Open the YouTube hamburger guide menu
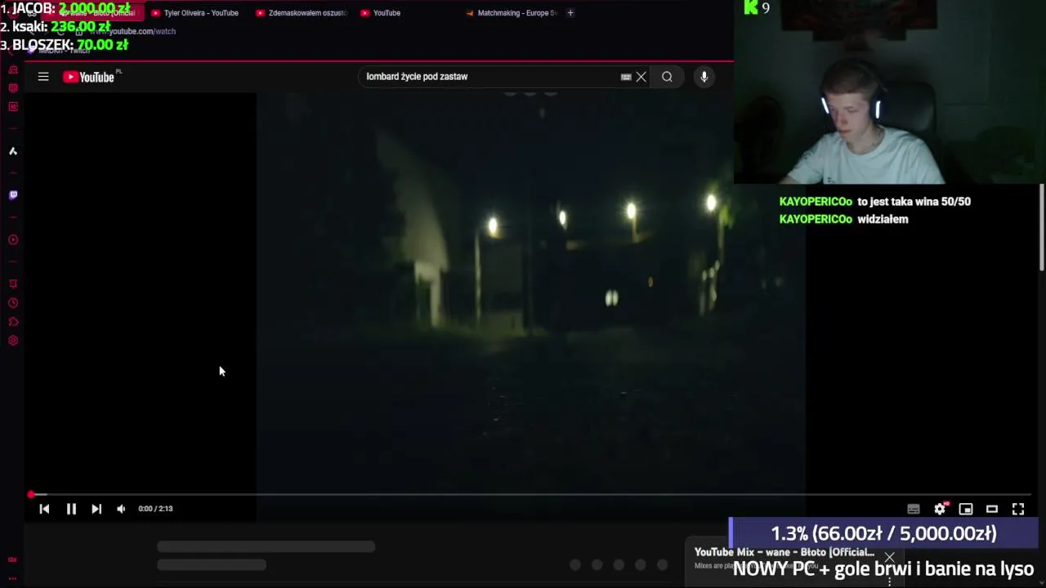Viewport: 1046px width, 588px height. pyautogui.click(x=43, y=77)
